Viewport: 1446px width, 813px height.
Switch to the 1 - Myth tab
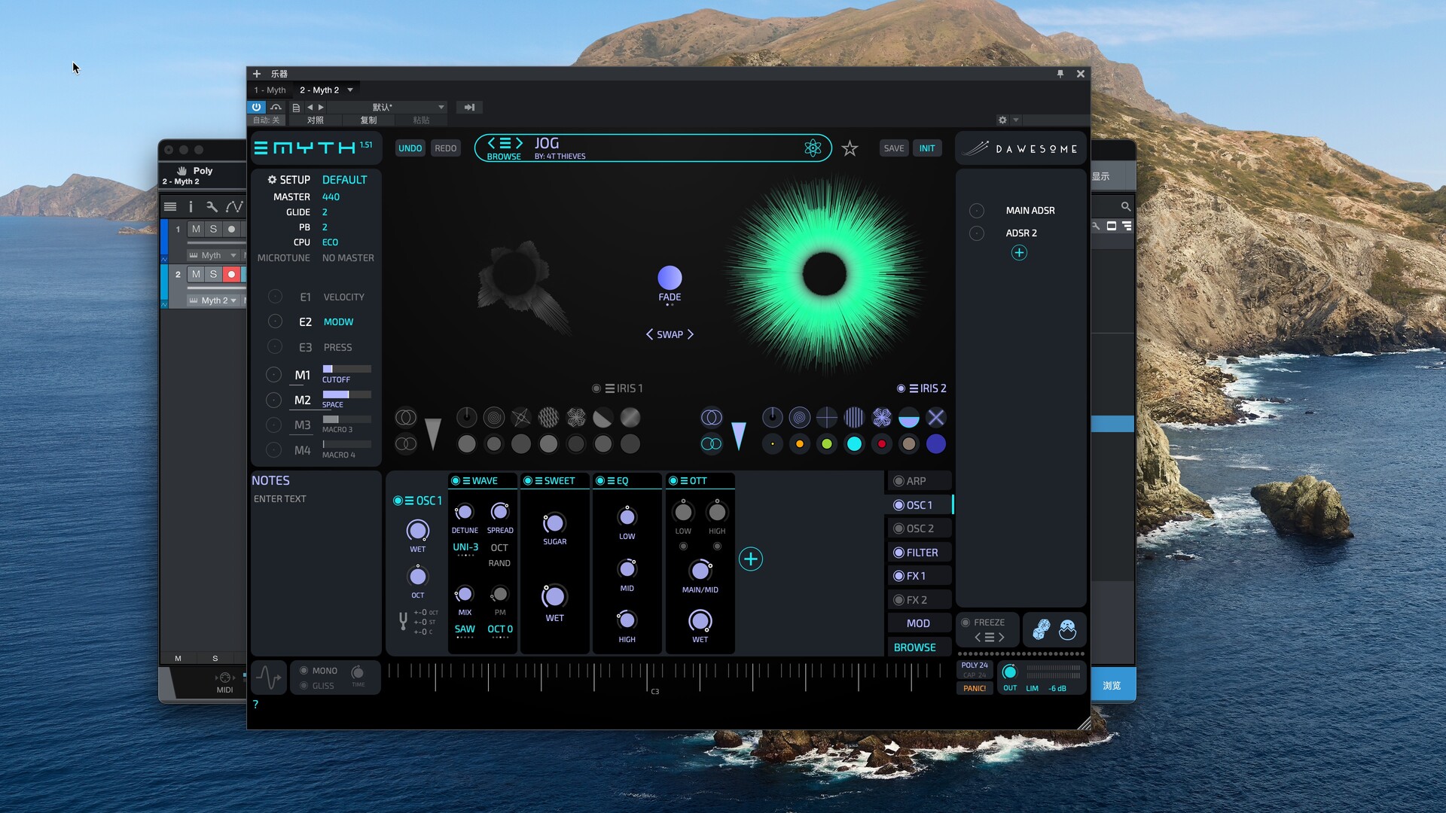point(270,90)
